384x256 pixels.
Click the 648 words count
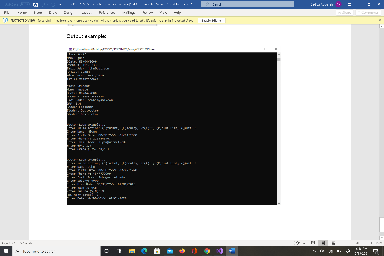pos(26,243)
